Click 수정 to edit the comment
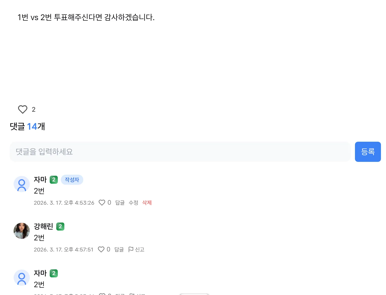386x295 pixels. [133, 203]
